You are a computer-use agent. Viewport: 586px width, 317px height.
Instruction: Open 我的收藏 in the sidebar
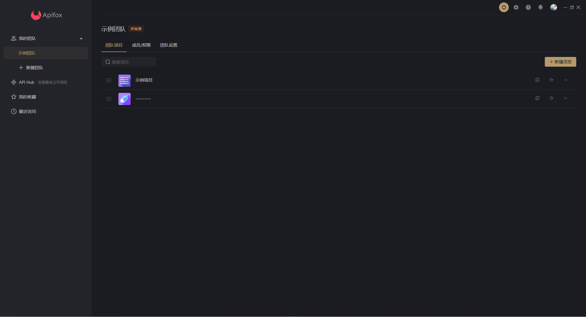(27, 97)
